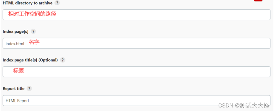Click the red delete button at top right
The width and height of the screenshot is (274, 111).
[x=258, y=1]
